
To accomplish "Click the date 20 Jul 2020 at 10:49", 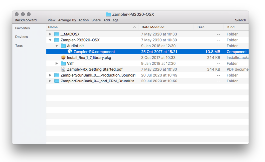I will coord(159,75).
